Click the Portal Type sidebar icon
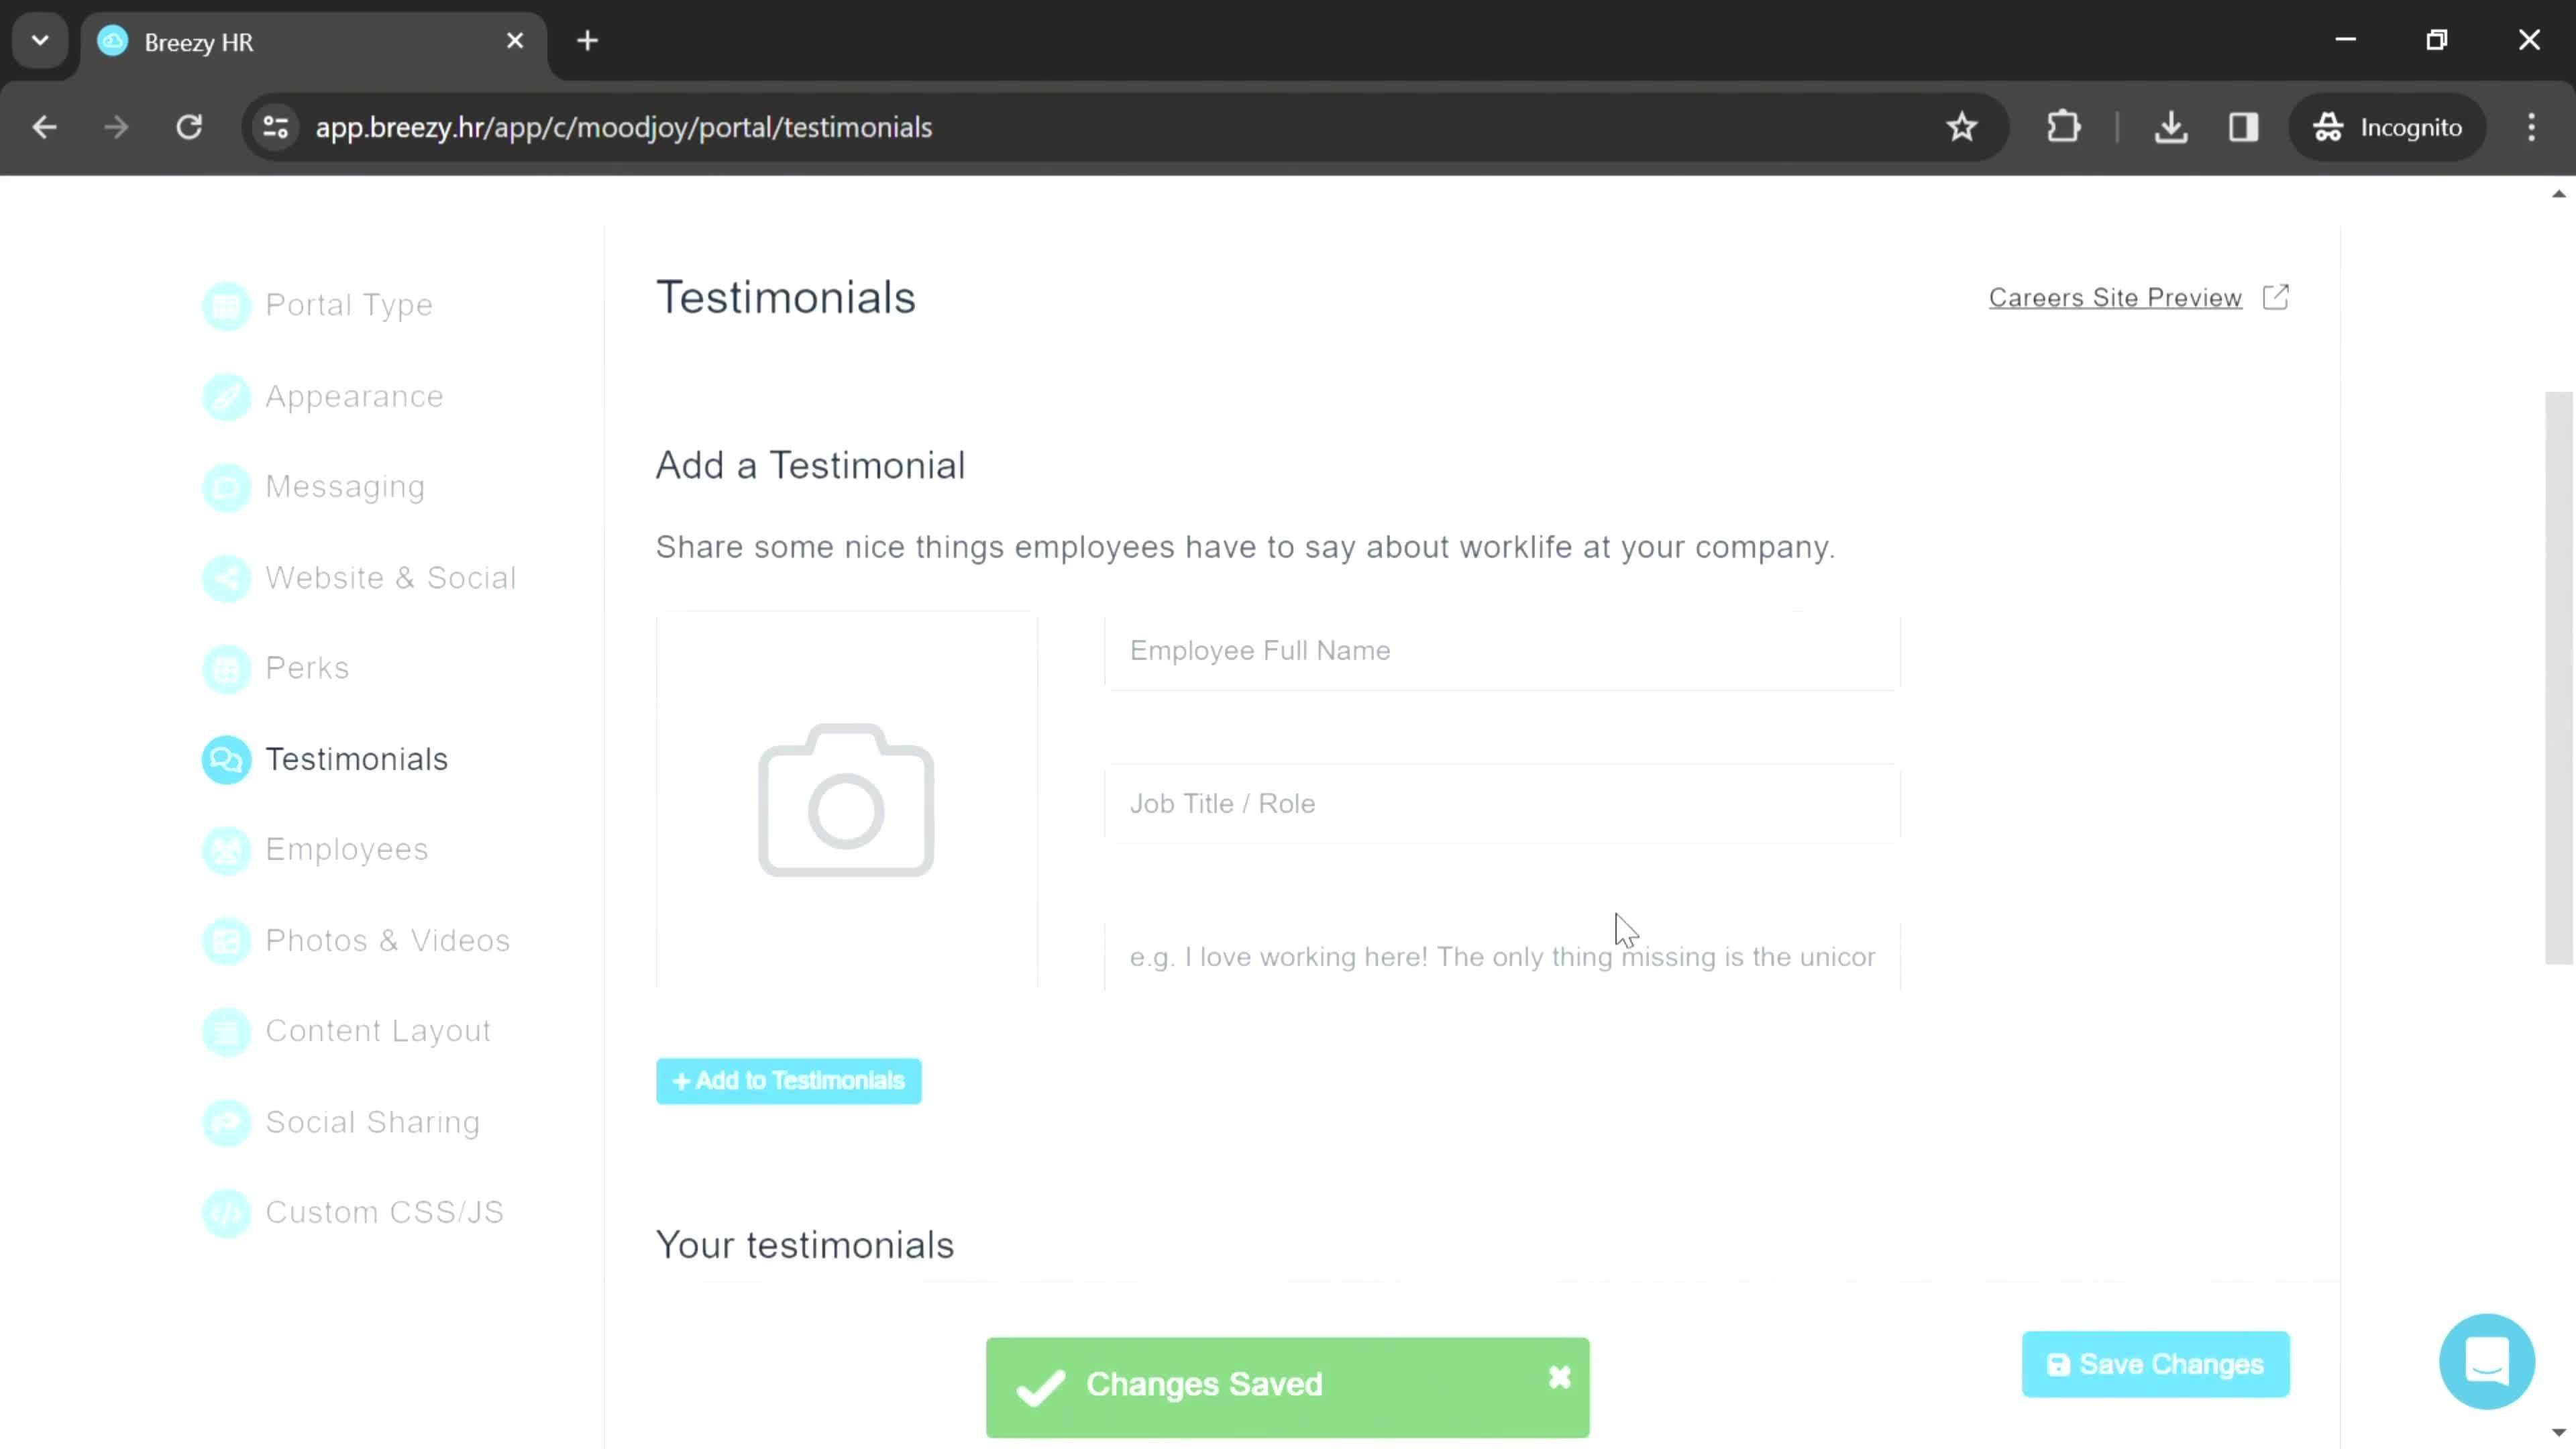The width and height of the screenshot is (2576, 1449). point(227,305)
